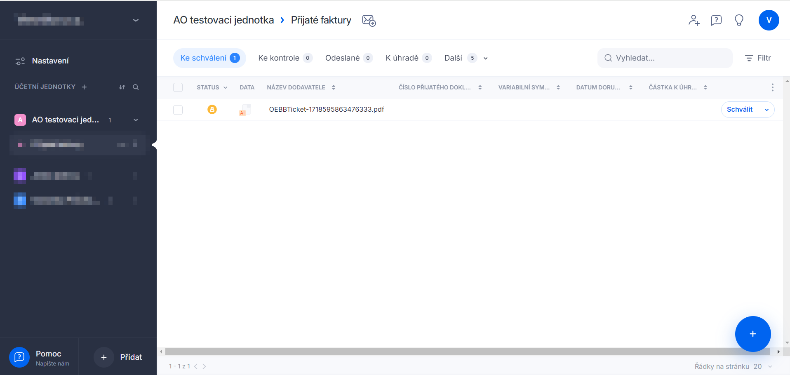Click the lightbulb tips icon
This screenshot has height=375, width=790.
739,20
